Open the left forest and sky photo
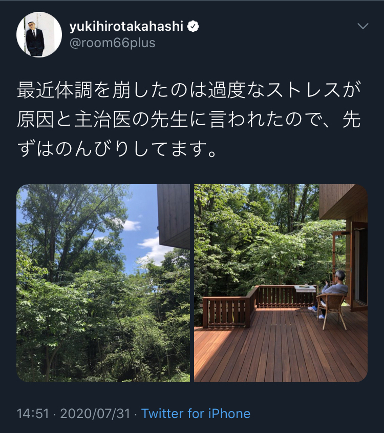 103,283
